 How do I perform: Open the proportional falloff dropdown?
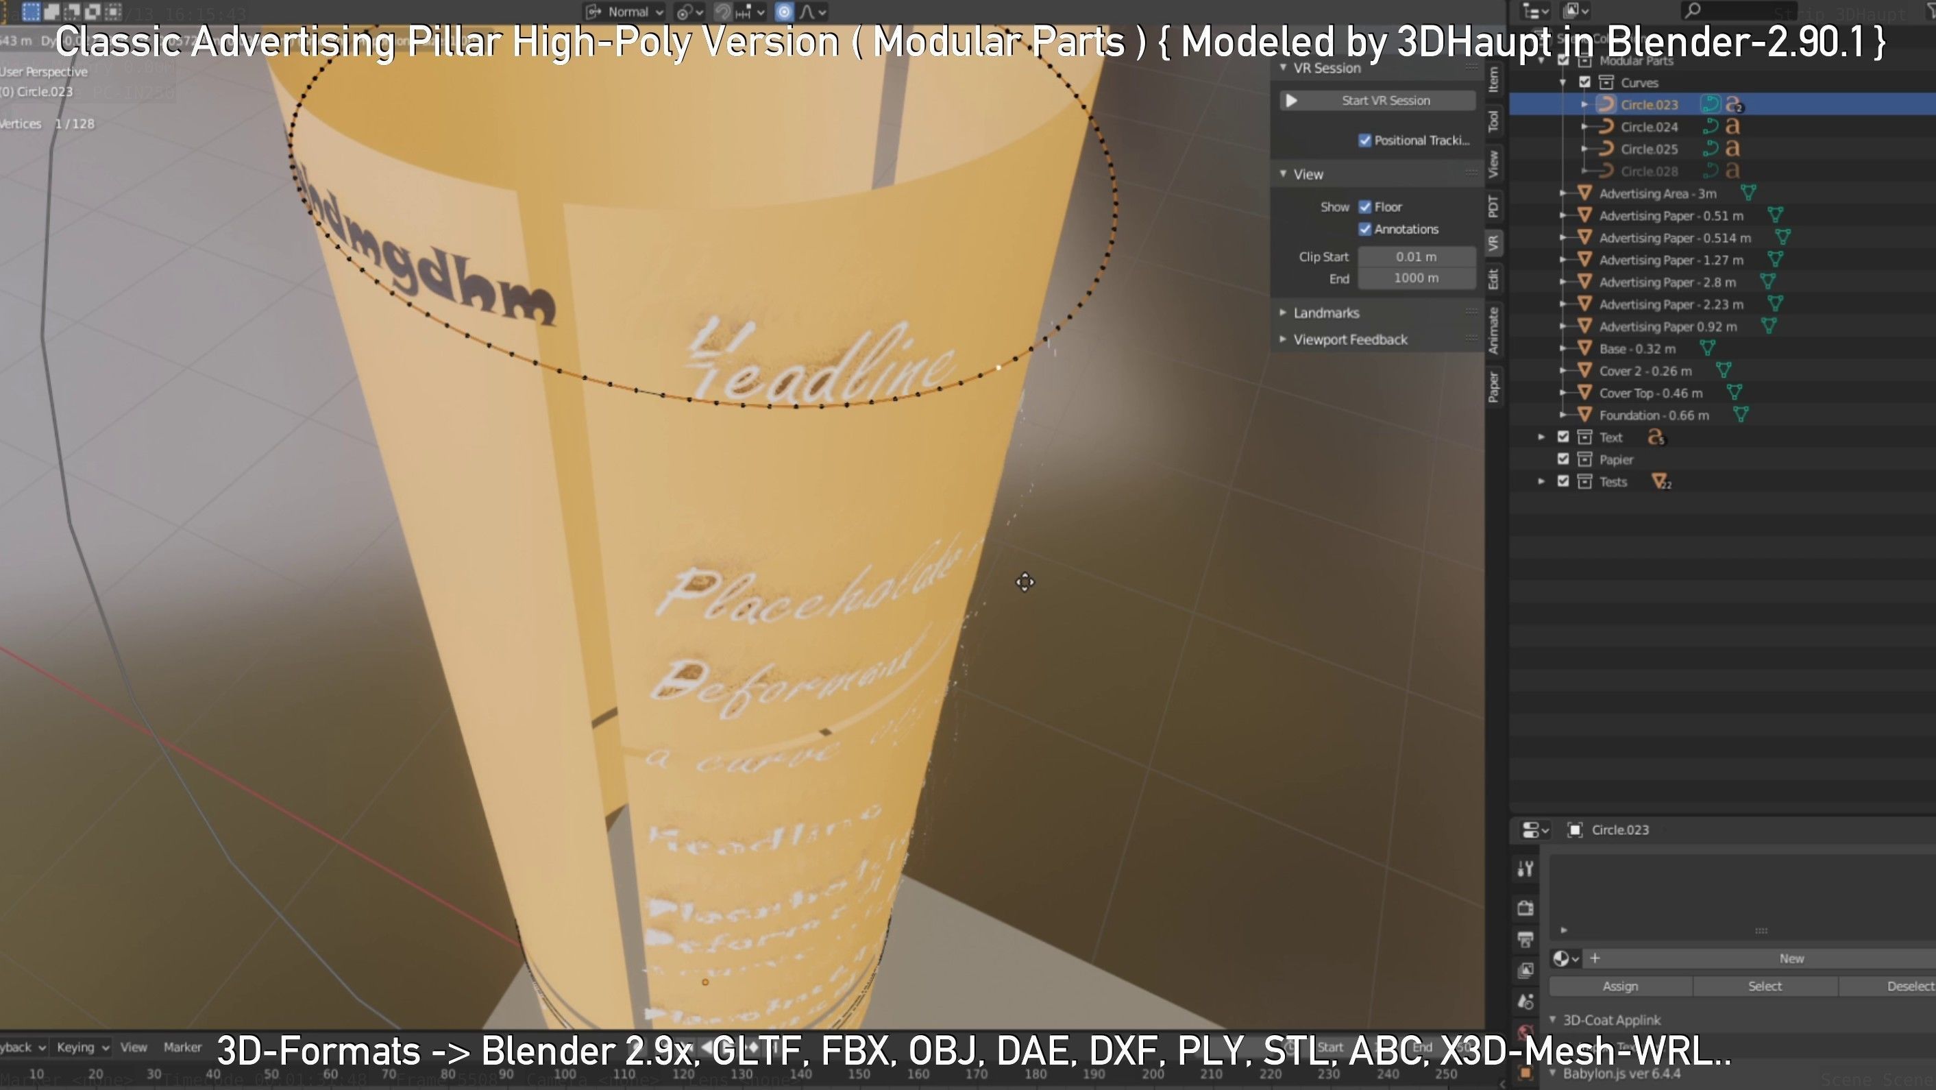tap(812, 12)
